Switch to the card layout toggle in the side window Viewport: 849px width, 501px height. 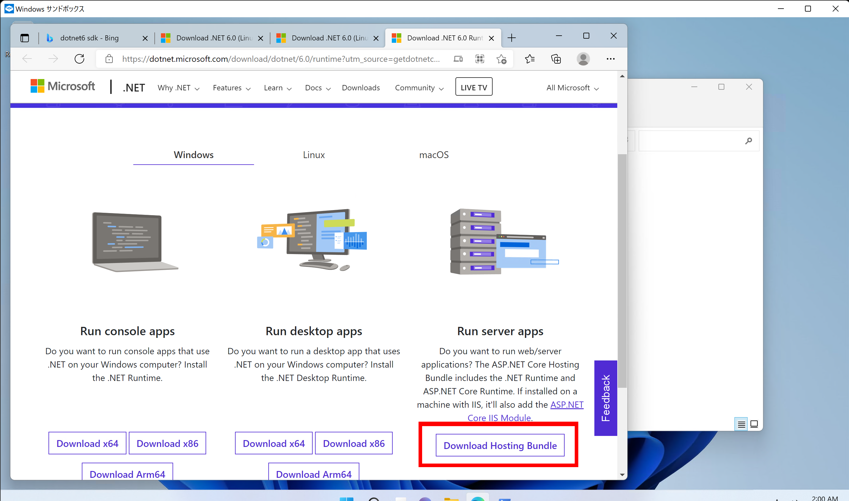click(754, 424)
